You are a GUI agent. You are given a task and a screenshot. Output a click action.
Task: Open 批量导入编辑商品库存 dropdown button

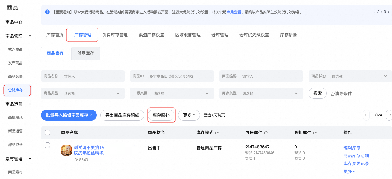(x=69, y=115)
